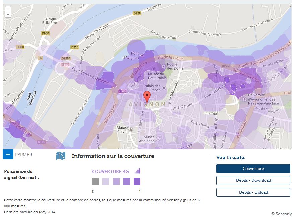The height and width of the screenshot is (220, 292).
Task: Select the gray 0-bar signal swatch
Action: click(x=95, y=182)
